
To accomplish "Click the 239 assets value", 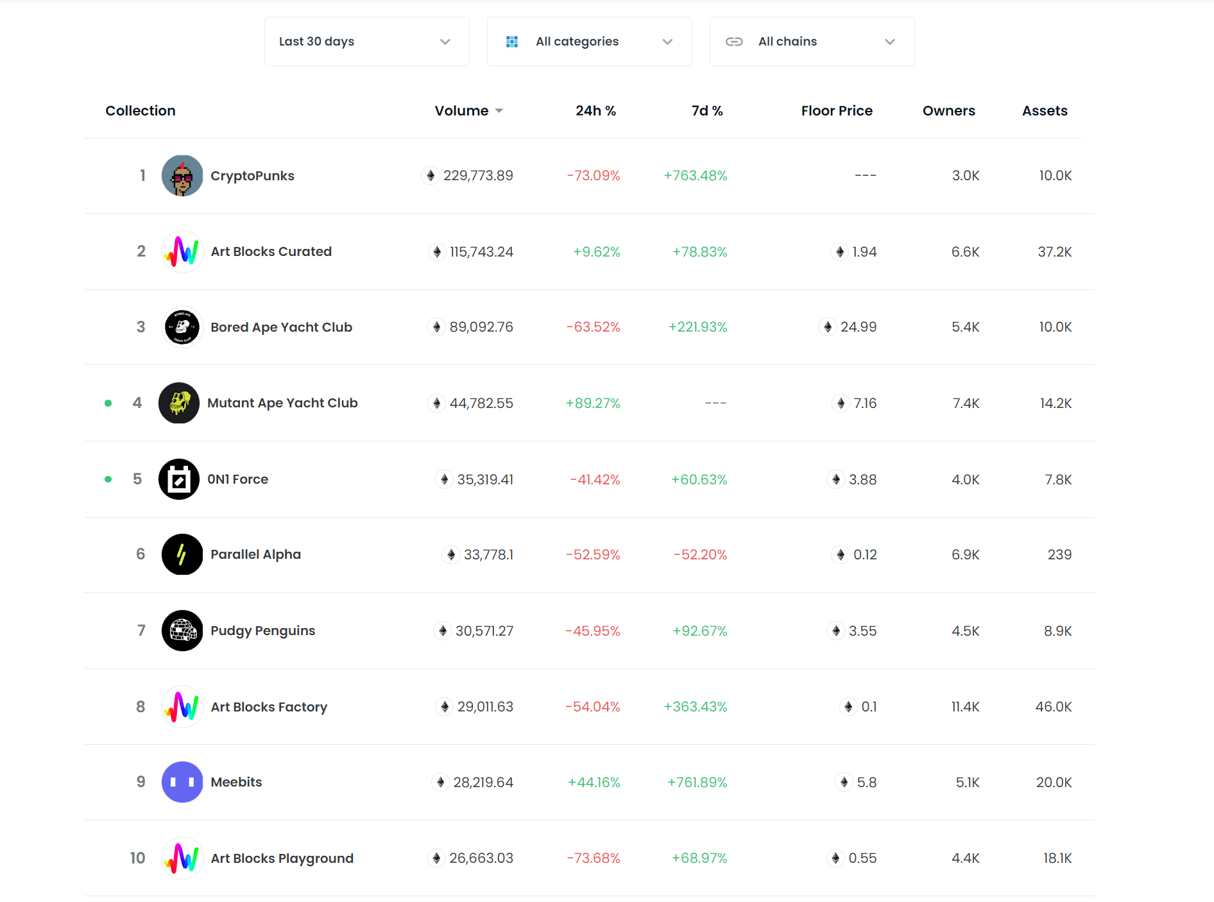I will (x=1059, y=554).
